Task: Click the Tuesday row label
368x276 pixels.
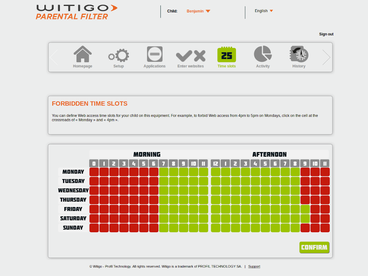Action: click(73, 181)
